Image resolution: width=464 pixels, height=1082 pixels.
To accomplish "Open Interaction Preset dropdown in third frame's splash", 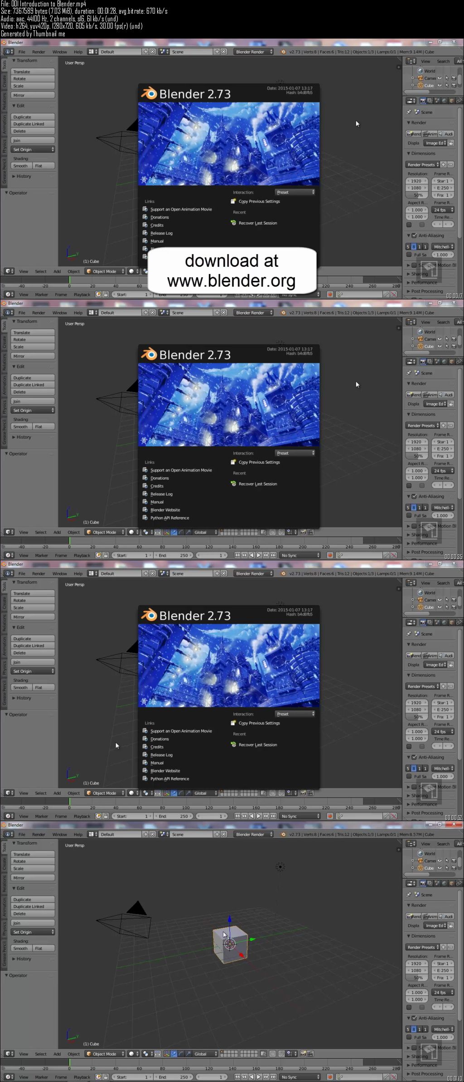I will pos(295,714).
